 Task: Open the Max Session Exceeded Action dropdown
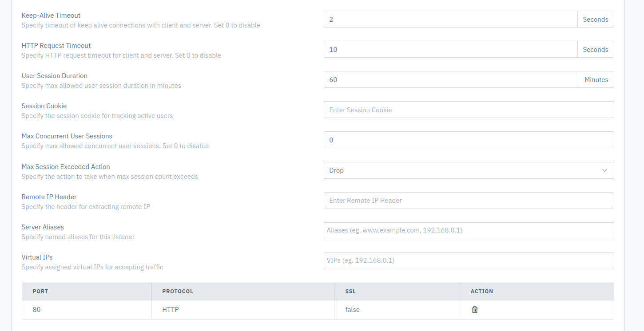pos(469,170)
